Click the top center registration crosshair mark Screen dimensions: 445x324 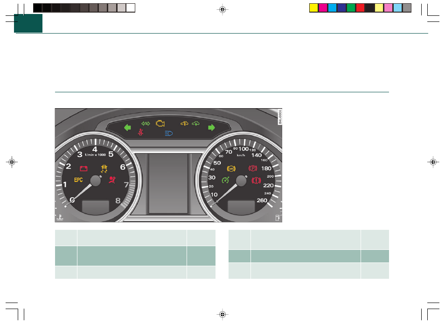[222, 10]
